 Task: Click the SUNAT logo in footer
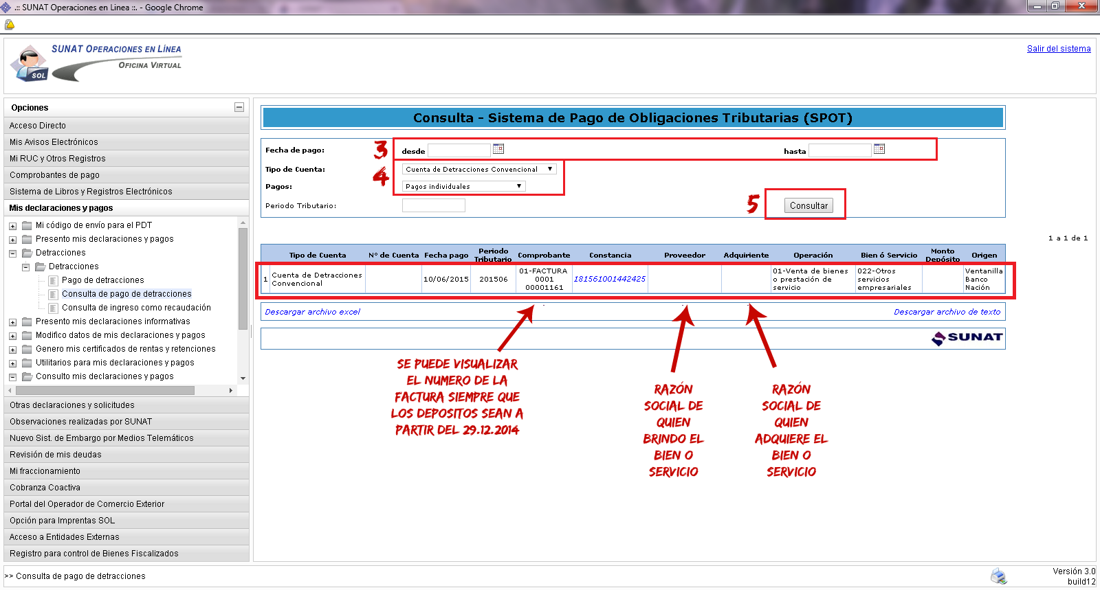(x=967, y=337)
